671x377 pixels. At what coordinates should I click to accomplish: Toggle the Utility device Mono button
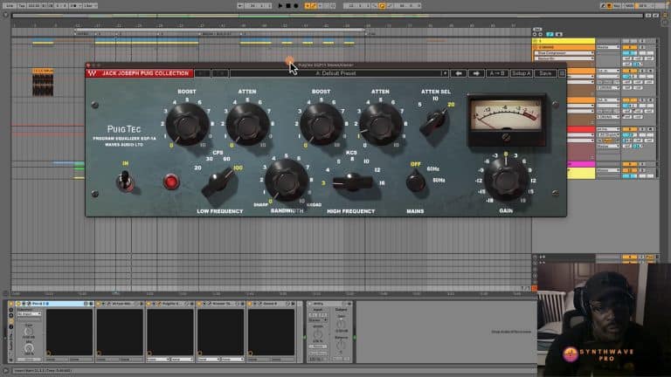coord(317,346)
